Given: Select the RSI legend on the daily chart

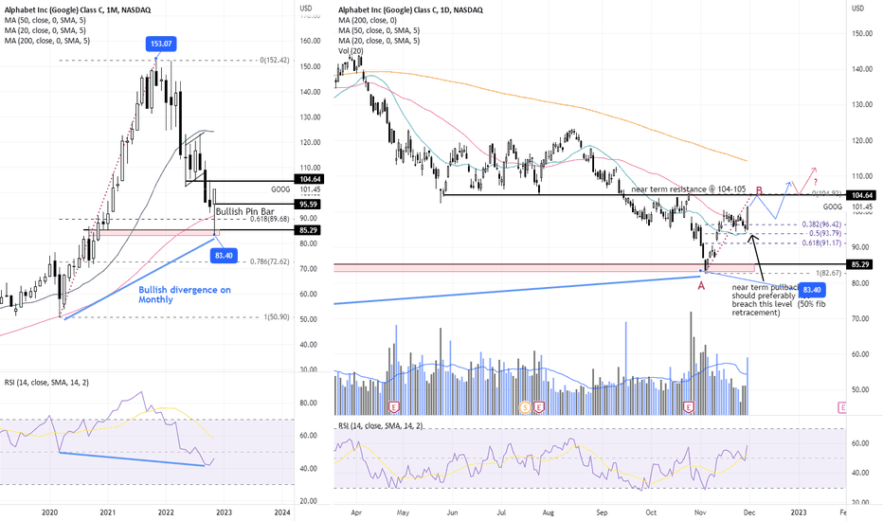Looking at the screenshot, I should point(380,426).
